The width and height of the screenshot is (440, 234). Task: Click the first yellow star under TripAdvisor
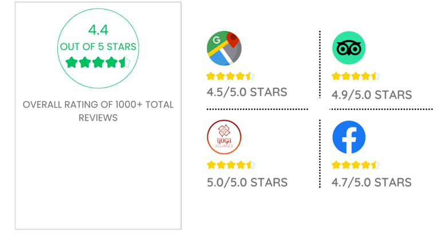(x=336, y=76)
